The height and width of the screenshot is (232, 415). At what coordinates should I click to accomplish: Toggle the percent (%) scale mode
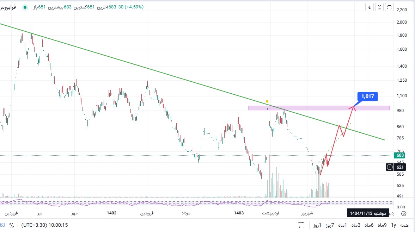tap(12, 225)
